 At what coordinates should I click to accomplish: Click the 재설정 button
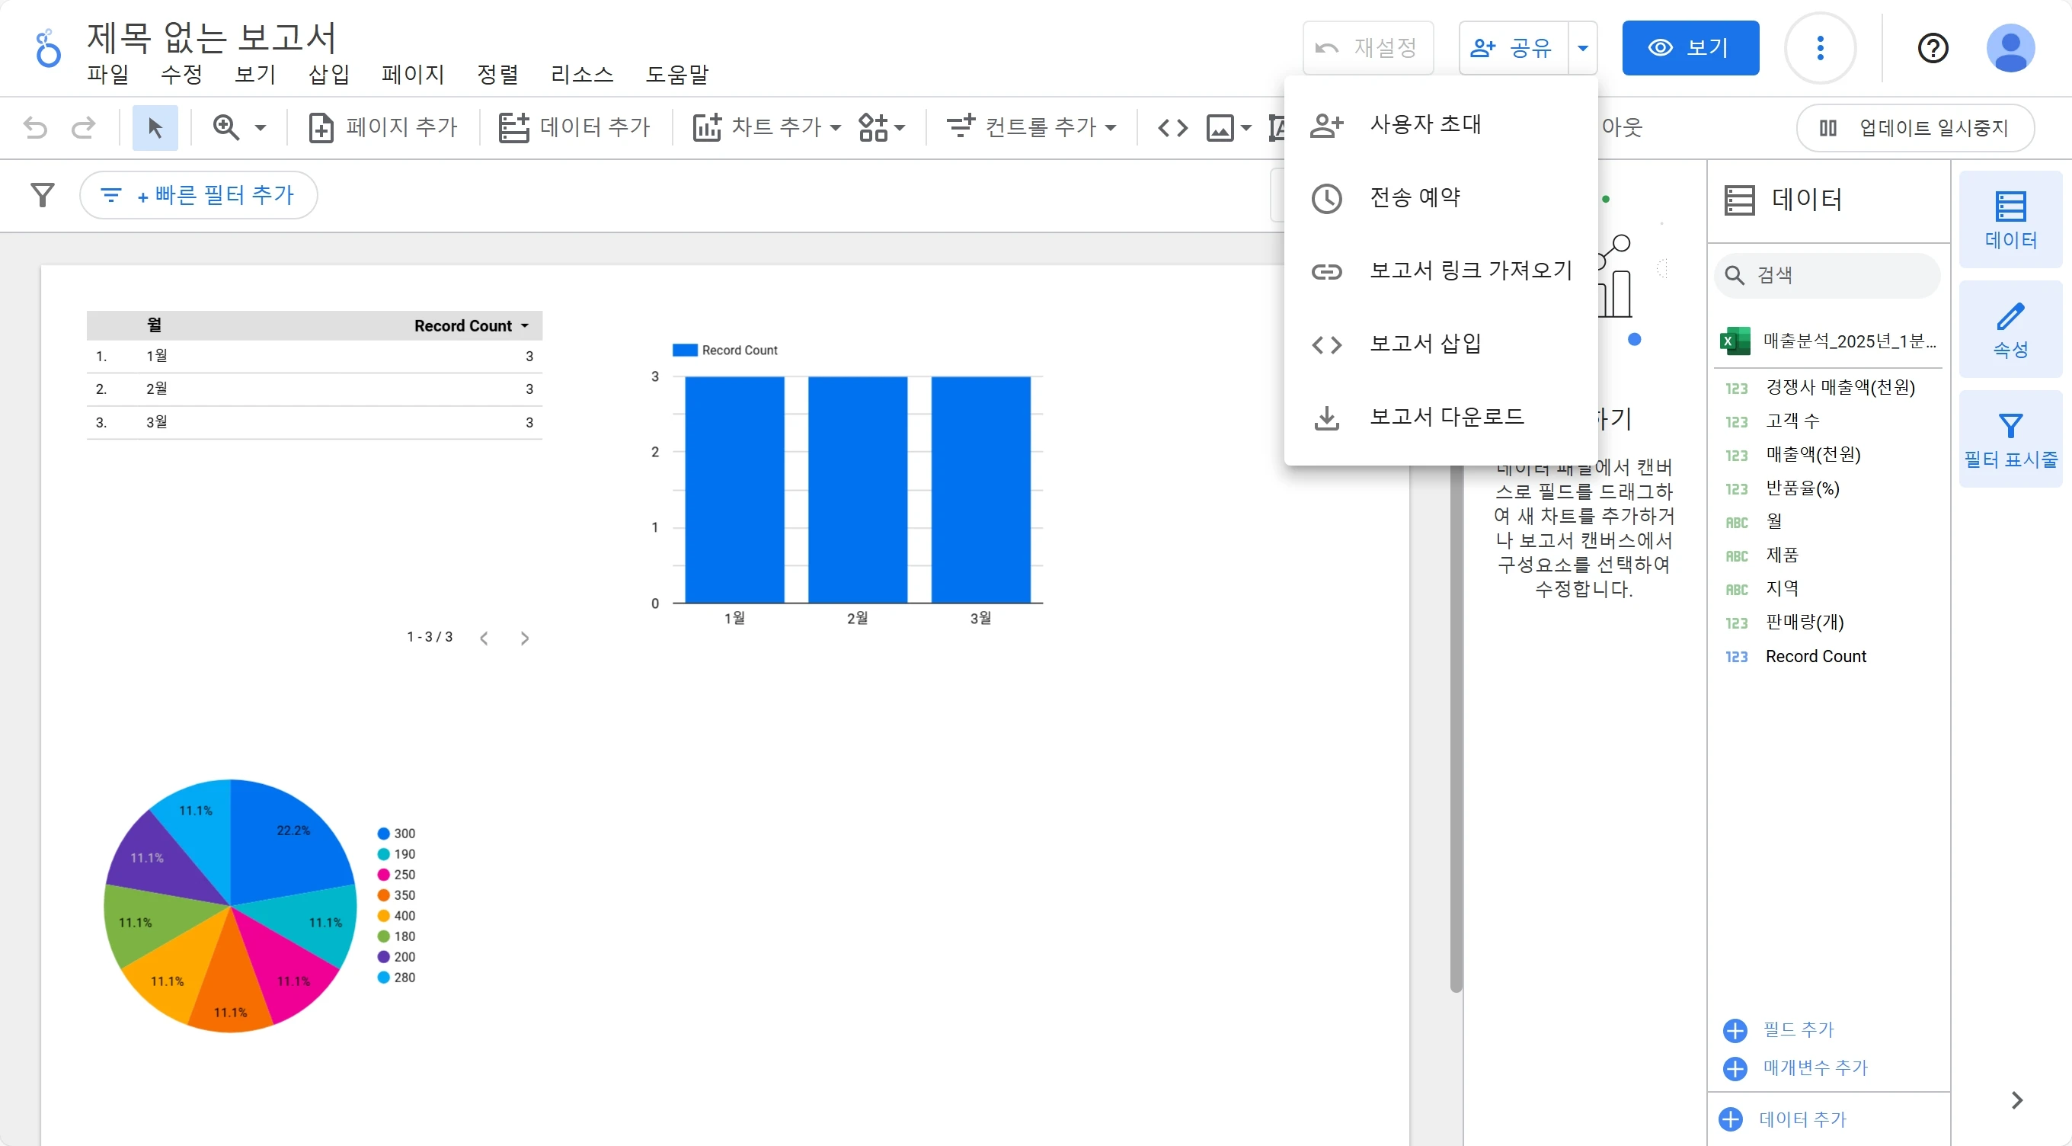pyautogui.click(x=1367, y=47)
